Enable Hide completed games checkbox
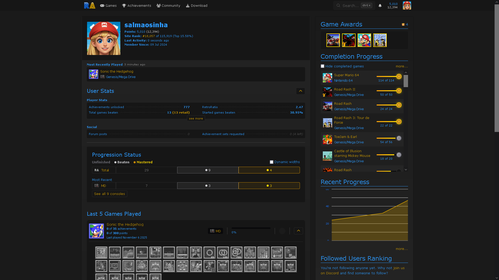This screenshot has width=499, height=280. pyautogui.click(x=323, y=66)
